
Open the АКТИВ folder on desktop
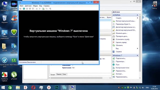[x=4, y=47]
